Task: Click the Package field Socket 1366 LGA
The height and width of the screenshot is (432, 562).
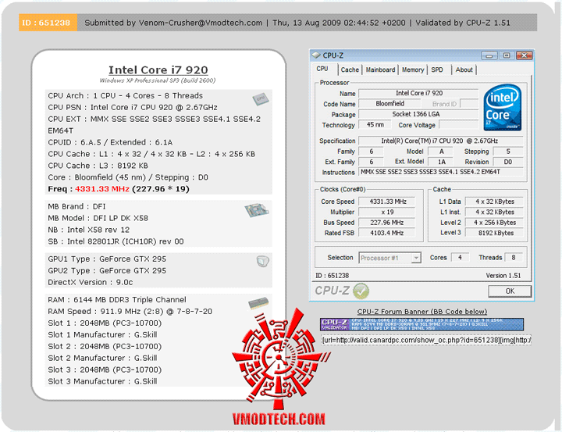Action: point(418,114)
